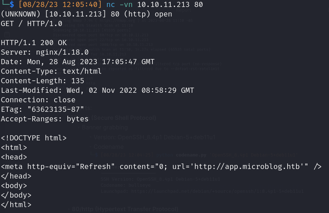The height and width of the screenshot is (213, 329).
Task: Click the HTTP/1.1 200 OK status line
Action: (34, 43)
